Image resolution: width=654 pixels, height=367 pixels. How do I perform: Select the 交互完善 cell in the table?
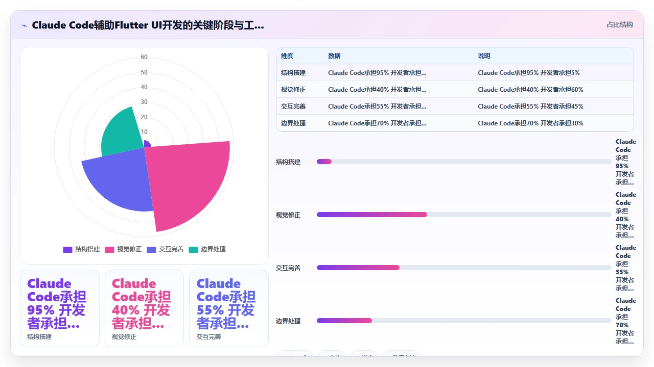(x=293, y=107)
